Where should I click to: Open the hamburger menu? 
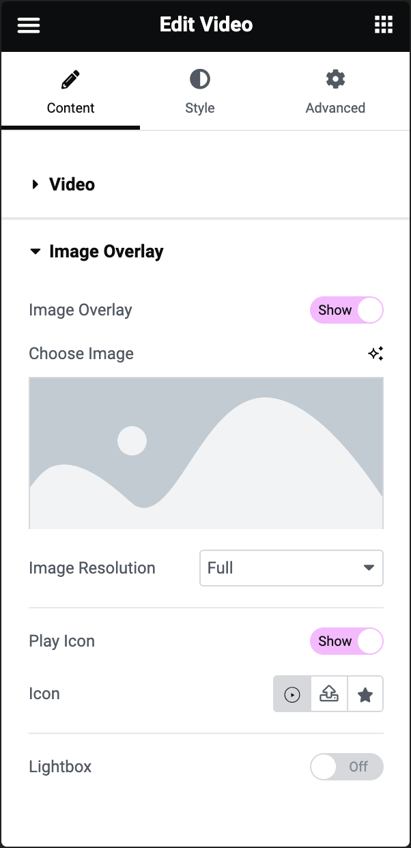click(x=28, y=25)
